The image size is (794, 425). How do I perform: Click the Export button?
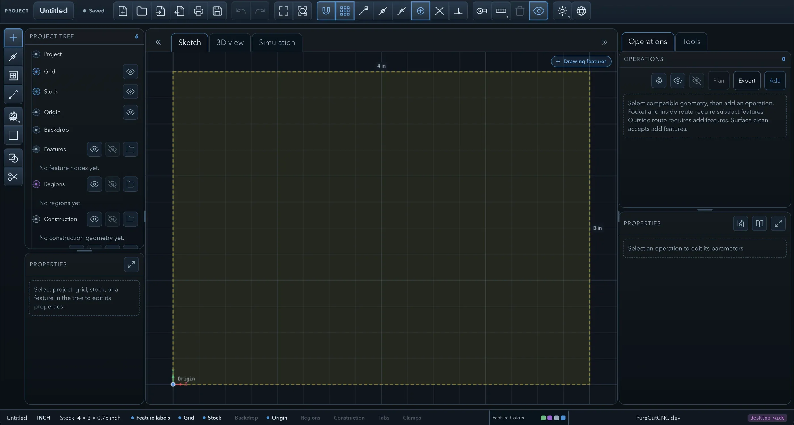coord(747,81)
